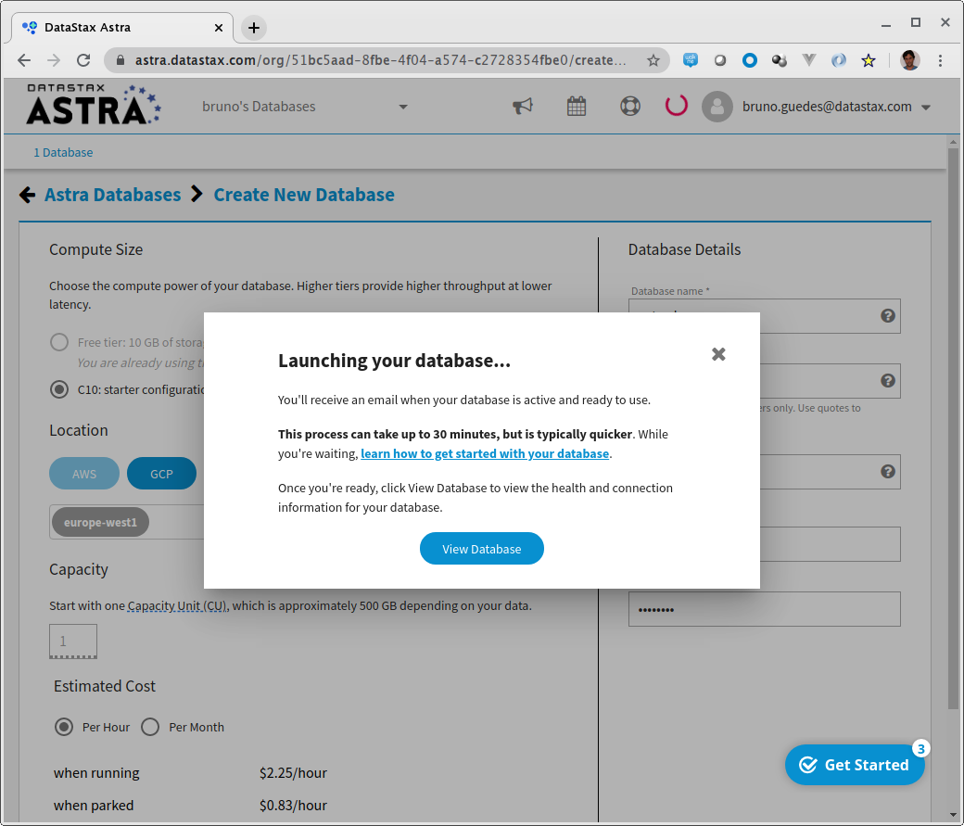Click the address bar URL
Image resolution: width=964 pixels, height=826 pixels.
point(381,60)
